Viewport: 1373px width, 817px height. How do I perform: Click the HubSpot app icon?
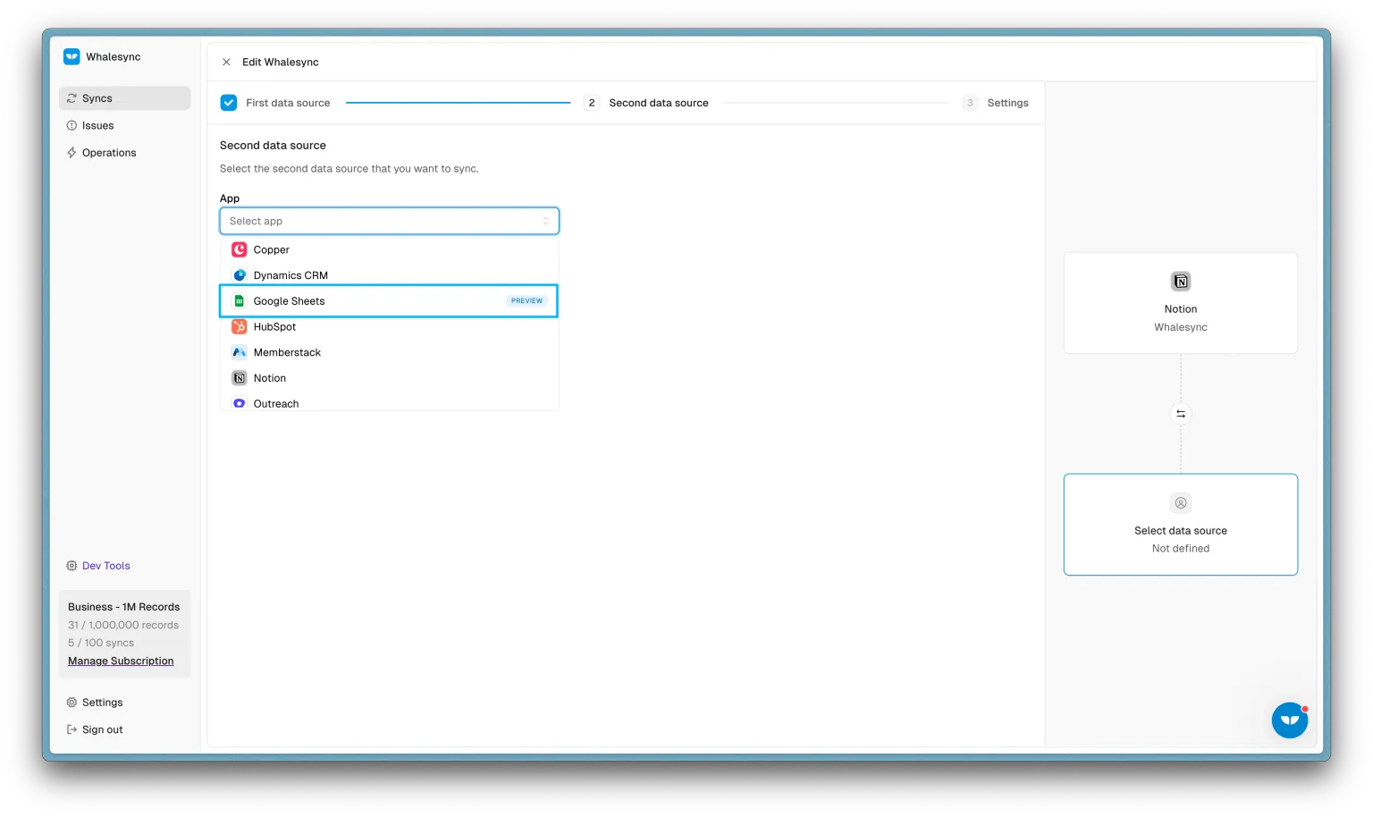(x=239, y=326)
